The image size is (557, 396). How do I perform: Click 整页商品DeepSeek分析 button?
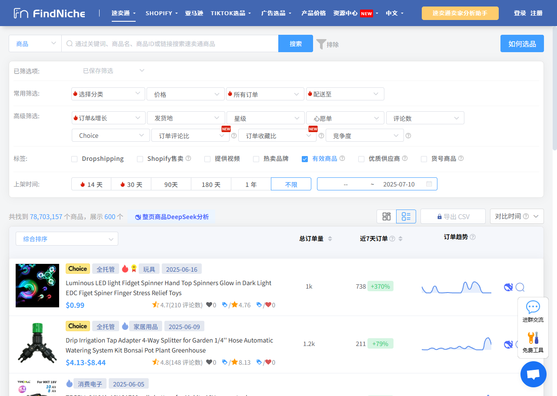pos(171,216)
